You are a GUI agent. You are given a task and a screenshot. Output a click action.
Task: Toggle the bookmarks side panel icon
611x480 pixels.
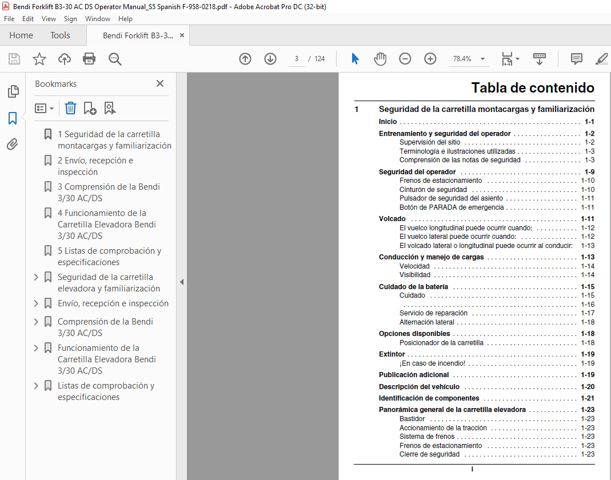(x=13, y=118)
